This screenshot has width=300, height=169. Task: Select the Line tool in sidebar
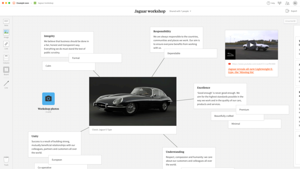[x=6, y=84]
